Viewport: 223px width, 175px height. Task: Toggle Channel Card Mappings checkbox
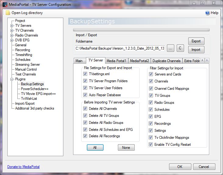coord(151,89)
